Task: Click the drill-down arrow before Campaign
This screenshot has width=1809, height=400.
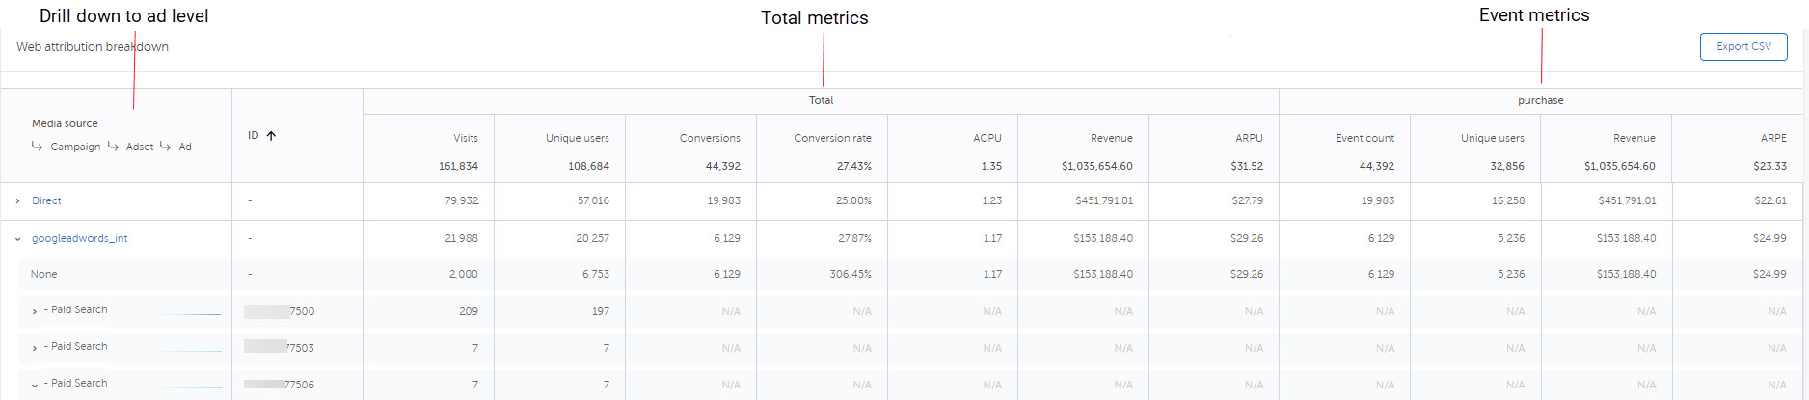Action: click(38, 147)
